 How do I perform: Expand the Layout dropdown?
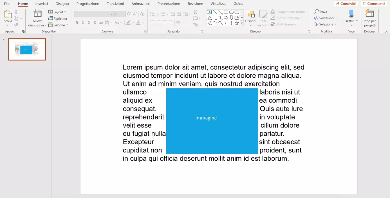tap(57, 12)
